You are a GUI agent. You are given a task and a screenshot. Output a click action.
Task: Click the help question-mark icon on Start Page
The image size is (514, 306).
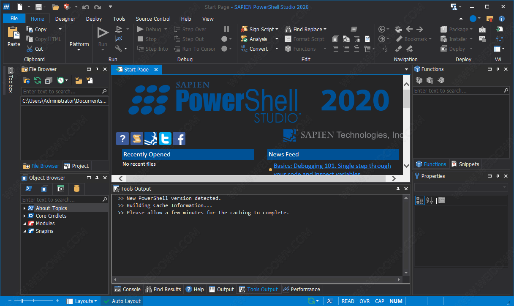coord(122,139)
